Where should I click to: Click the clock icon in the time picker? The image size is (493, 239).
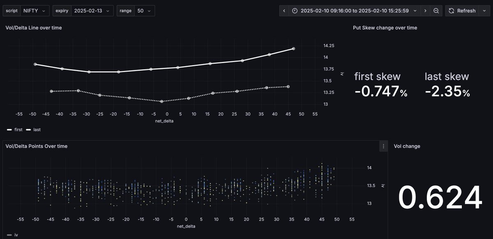tap(295, 10)
